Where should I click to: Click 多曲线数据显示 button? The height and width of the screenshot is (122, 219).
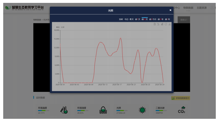(x=180, y=98)
